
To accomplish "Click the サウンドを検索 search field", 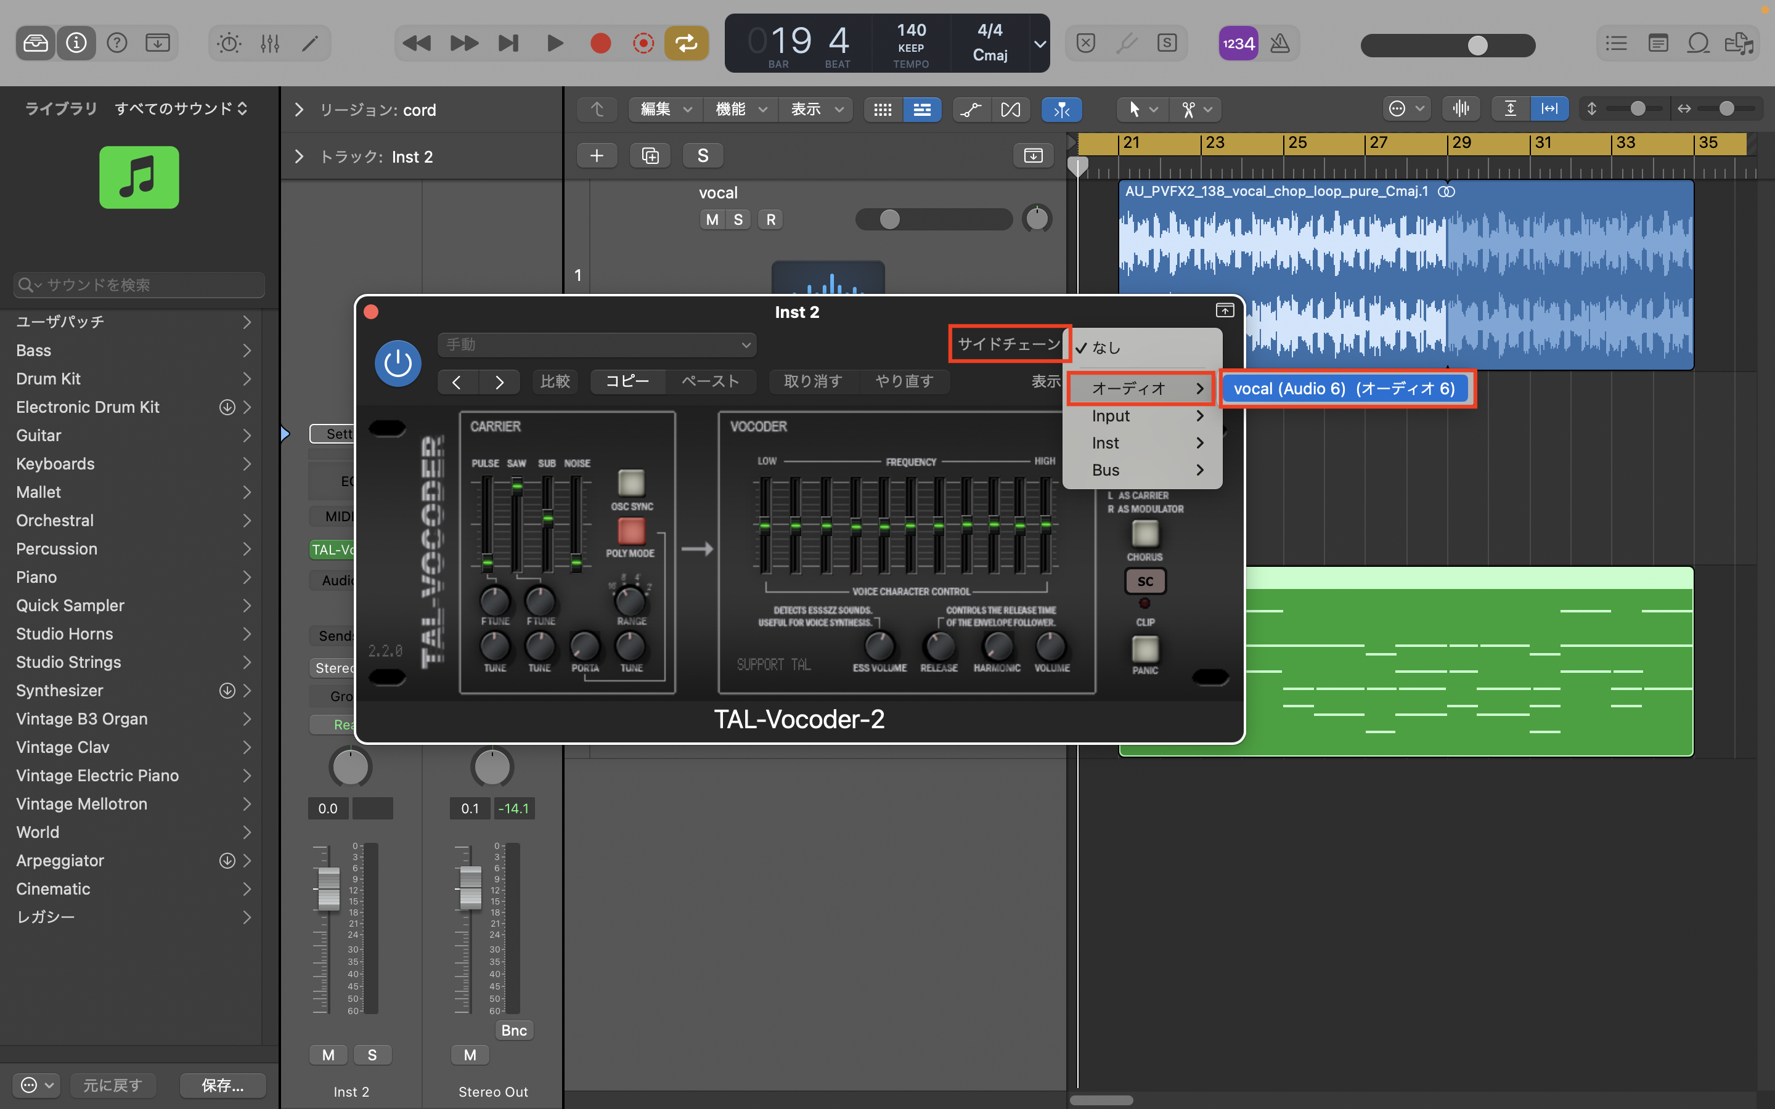I will tap(139, 285).
